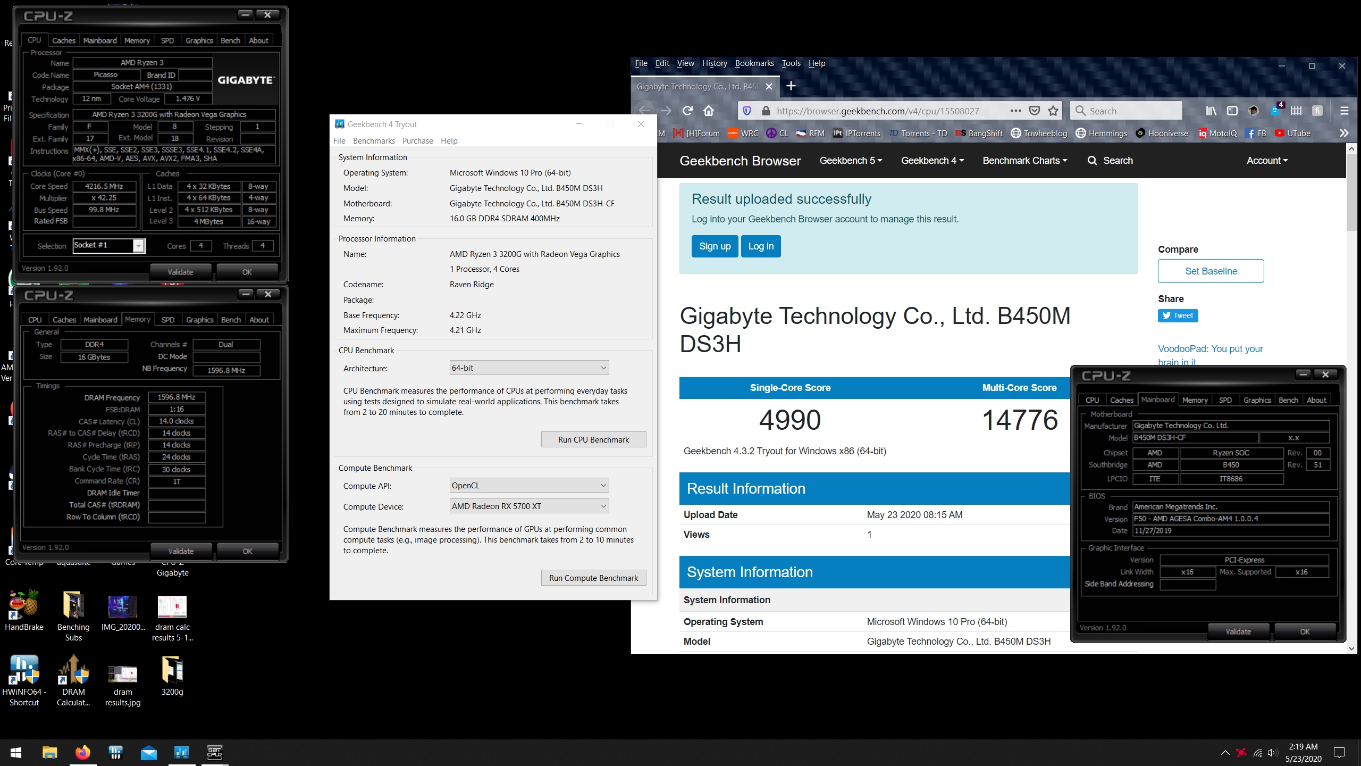The height and width of the screenshot is (766, 1361).
Task: Open the IPTorrents bookmark
Action: click(x=856, y=133)
